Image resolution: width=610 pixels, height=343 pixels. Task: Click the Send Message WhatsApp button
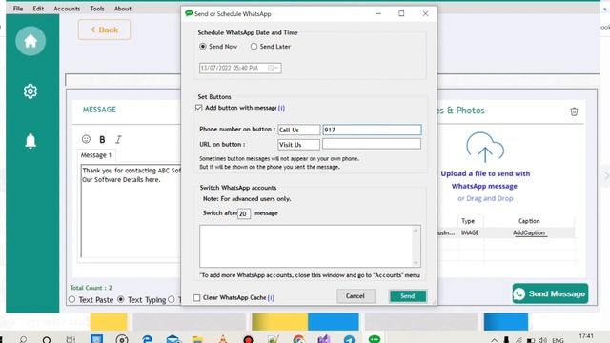(550, 293)
